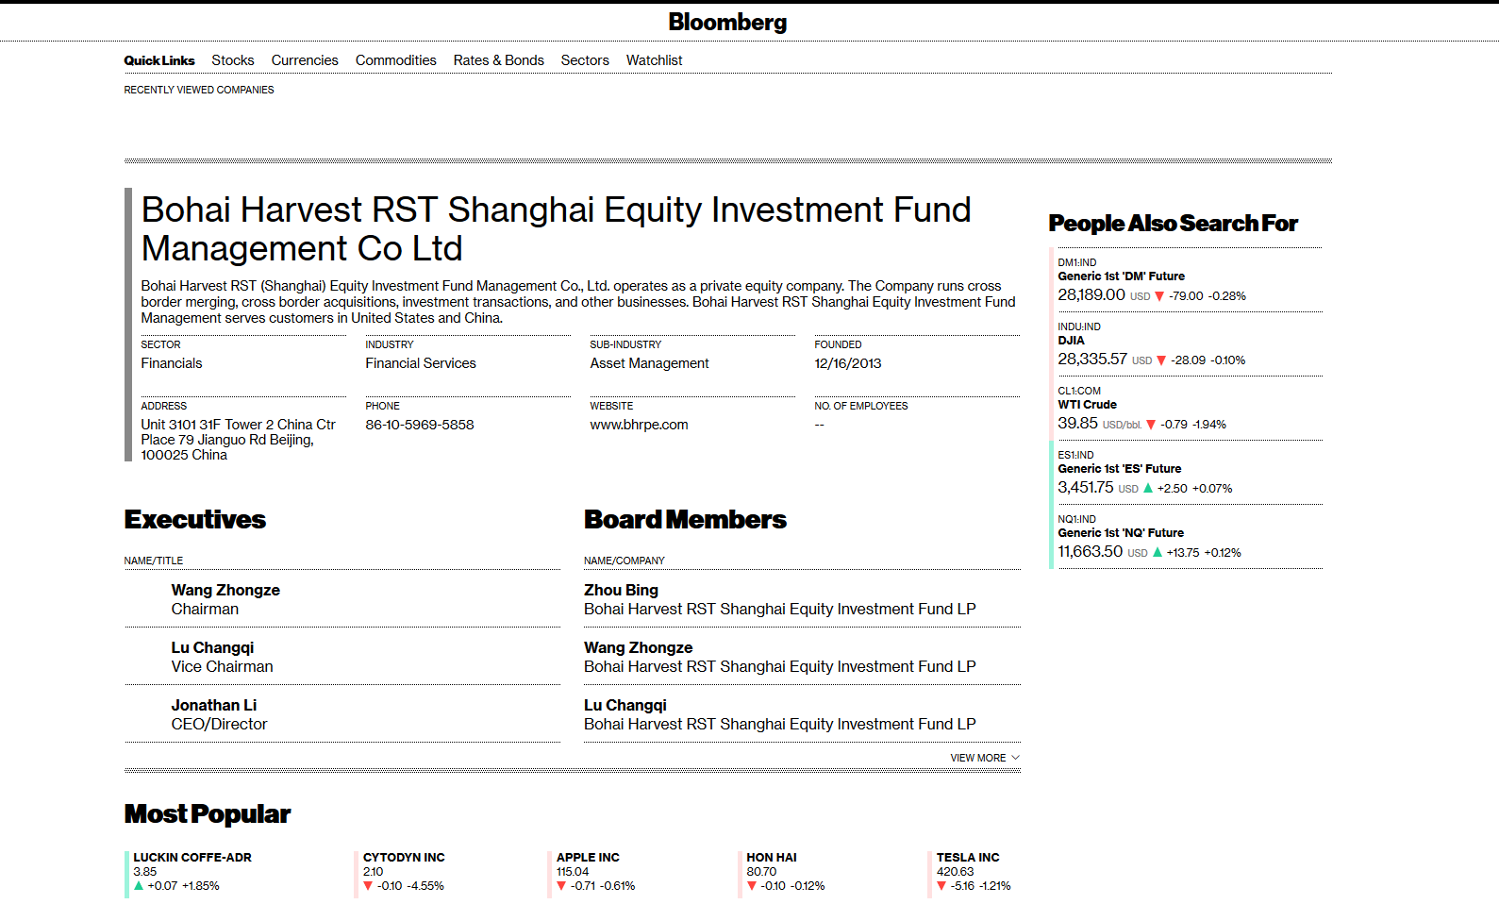
Task: Click the green up arrow under Luckin Coffee
Action: (x=139, y=886)
